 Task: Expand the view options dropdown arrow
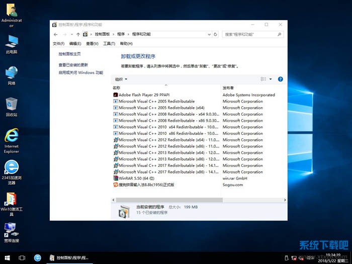click(x=271, y=79)
